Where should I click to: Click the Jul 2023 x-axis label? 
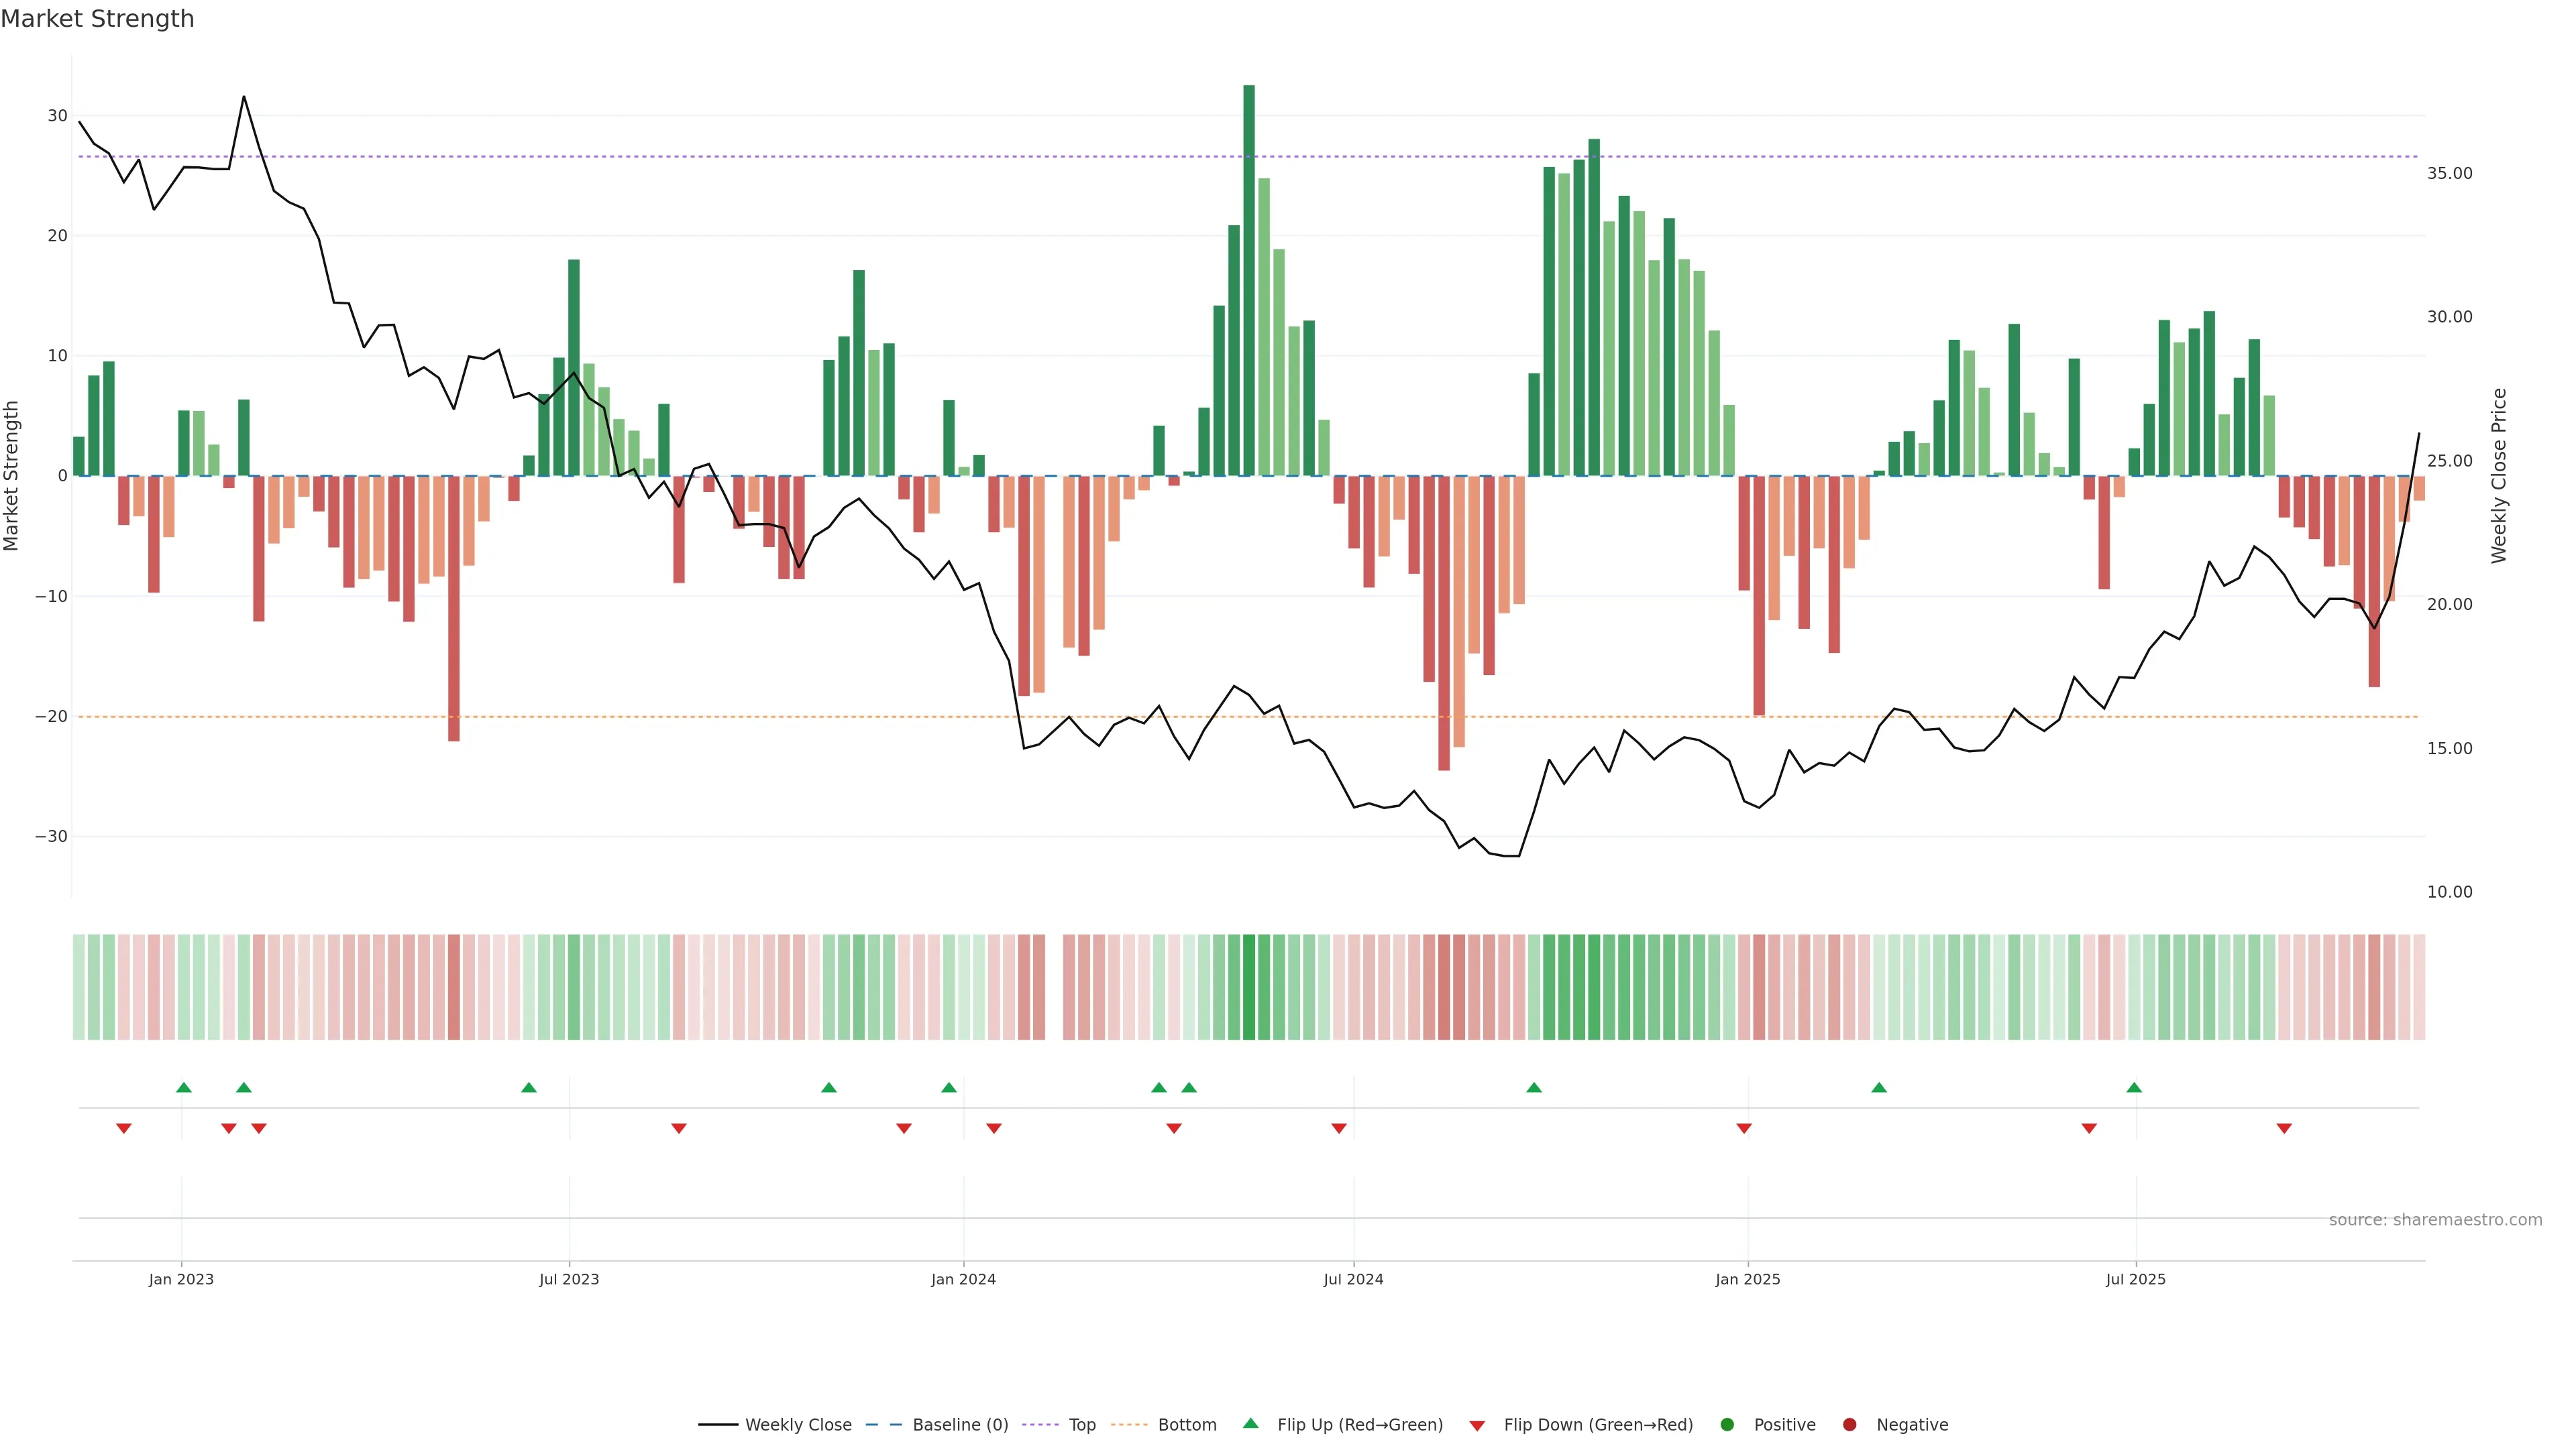[x=569, y=1279]
